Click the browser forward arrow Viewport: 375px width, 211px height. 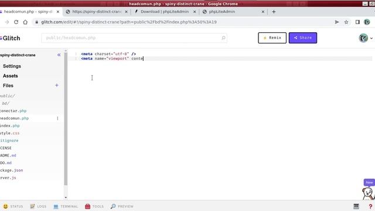click(6, 22)
